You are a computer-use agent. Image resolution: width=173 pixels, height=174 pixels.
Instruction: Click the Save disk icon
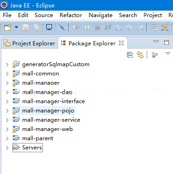tap(25, 28)
